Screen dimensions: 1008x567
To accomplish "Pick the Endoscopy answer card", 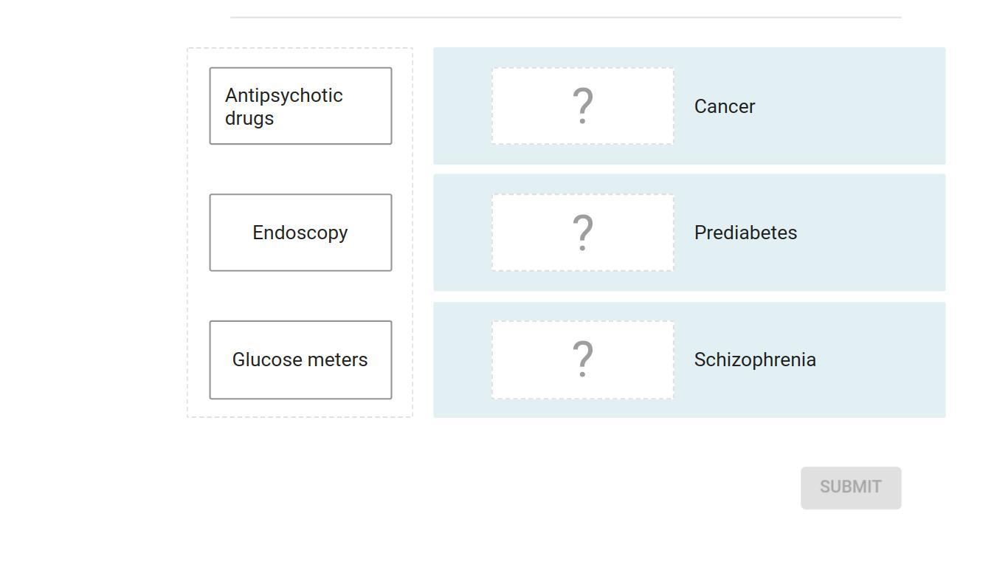I will pyautogui.click(x=300, y=233).
